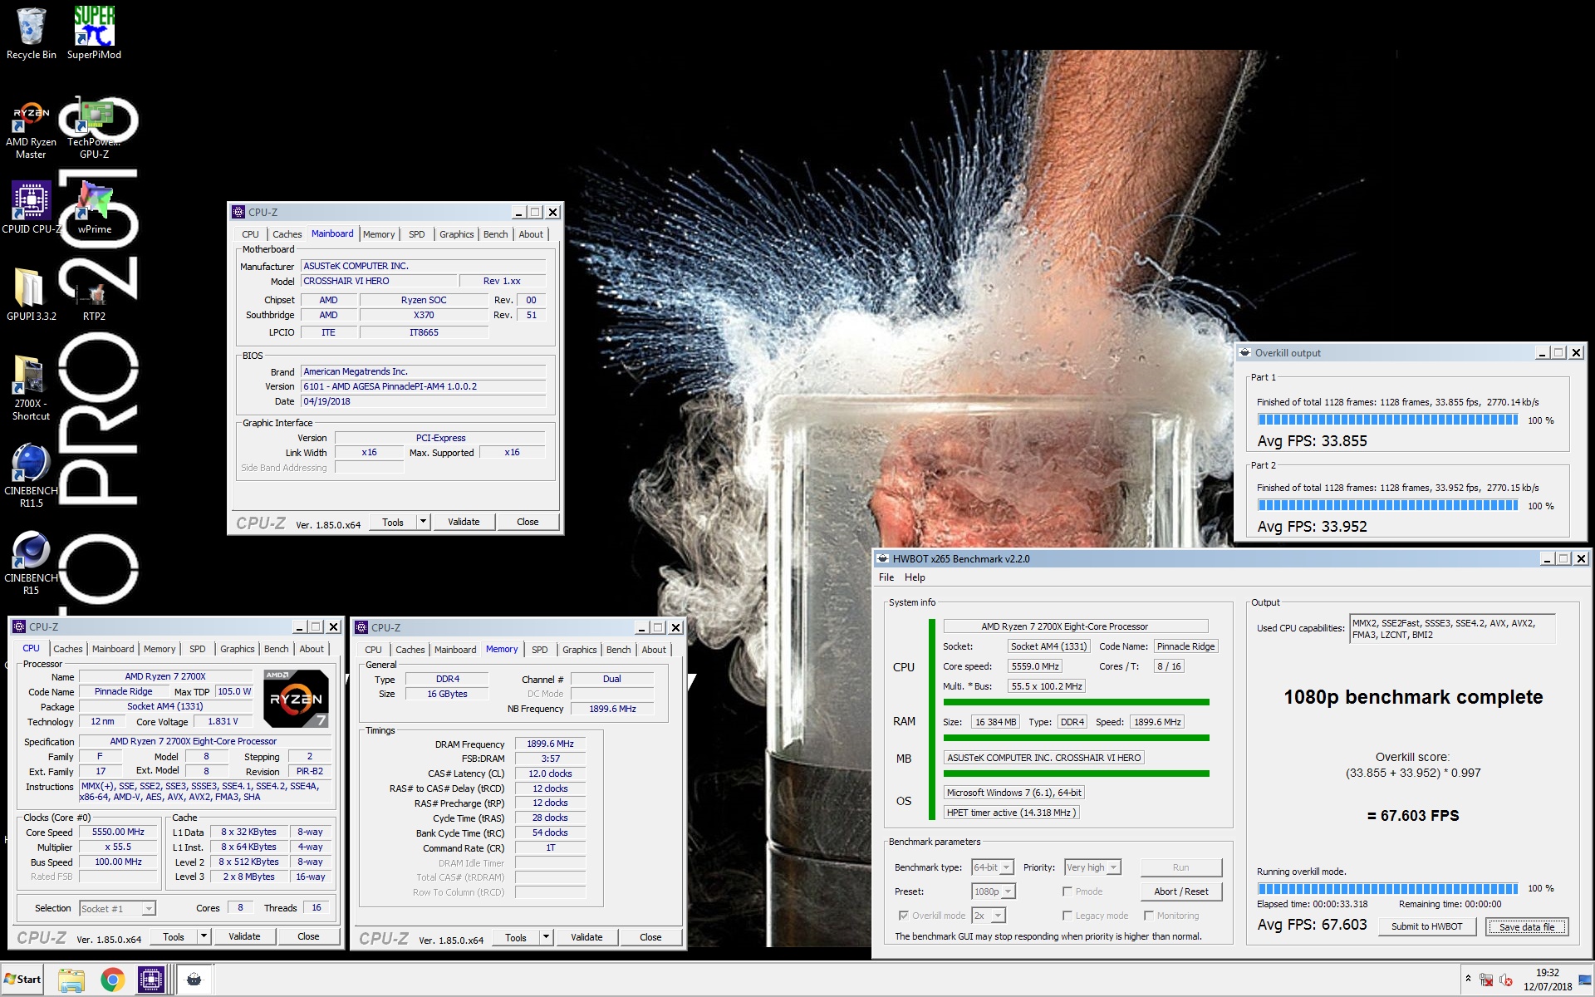This screenshot has width=1595, height=997.
Task: Click the Running overkill mode progress bar
Action: coord(1387,888)
